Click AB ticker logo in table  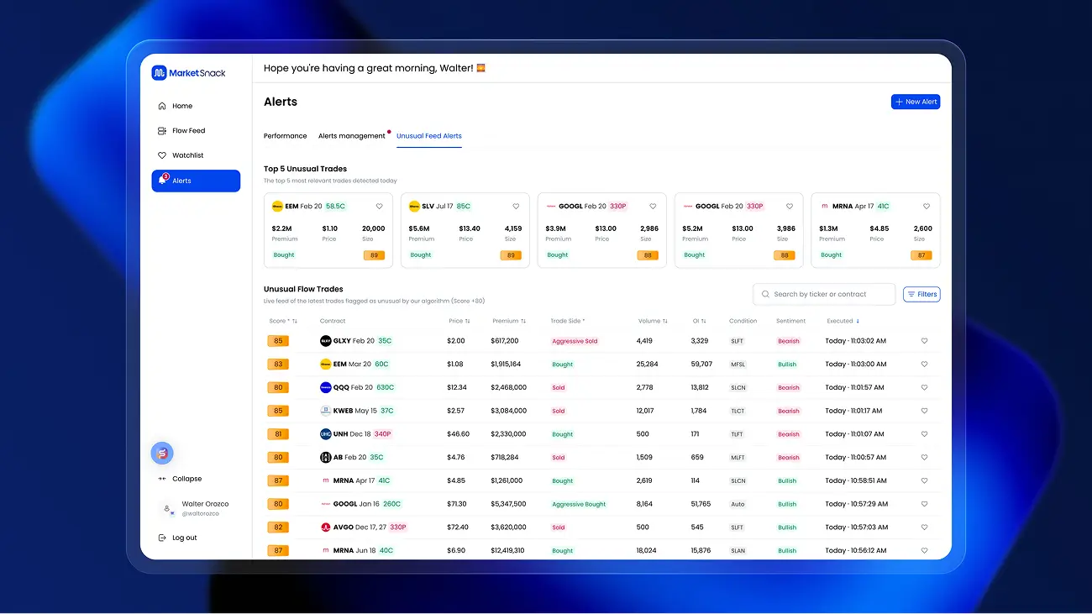326,458
